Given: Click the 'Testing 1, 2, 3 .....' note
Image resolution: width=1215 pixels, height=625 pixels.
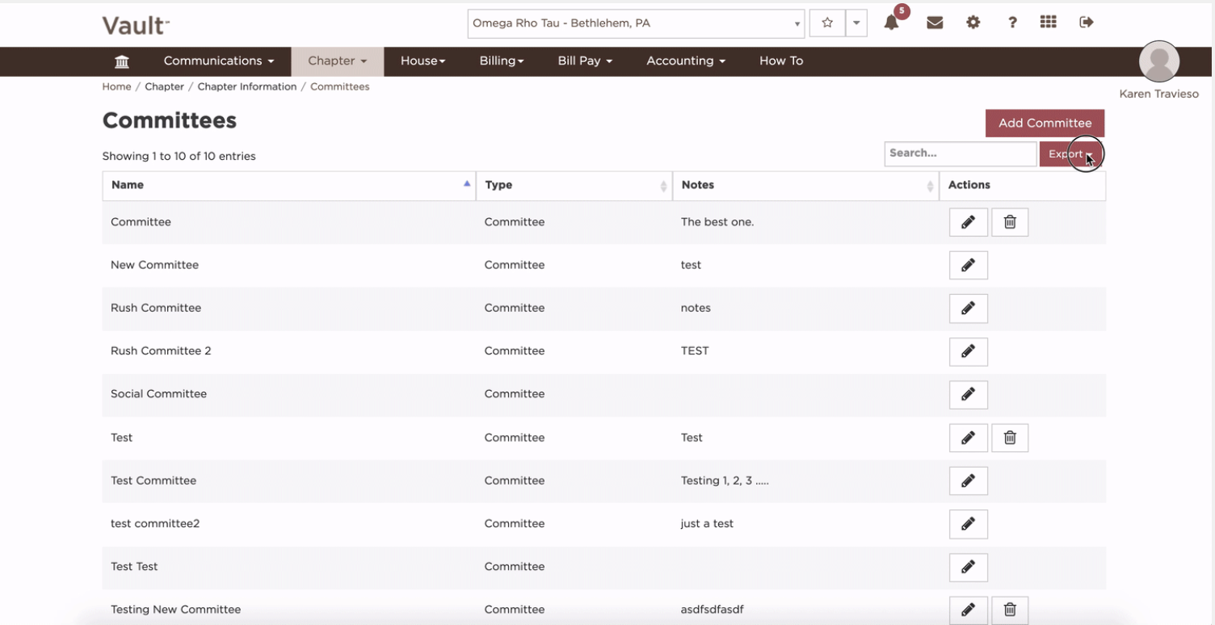Looking at the screenshot, I should [x=725, y=480].
